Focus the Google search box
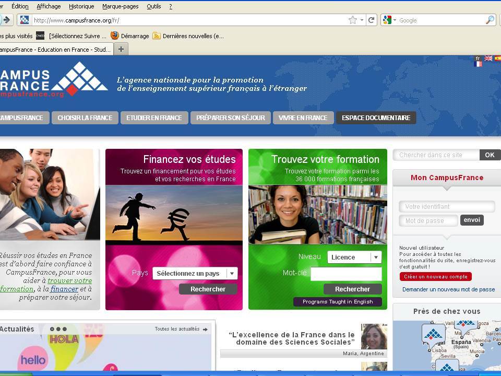The image size is (501, 376). point(441,20)
